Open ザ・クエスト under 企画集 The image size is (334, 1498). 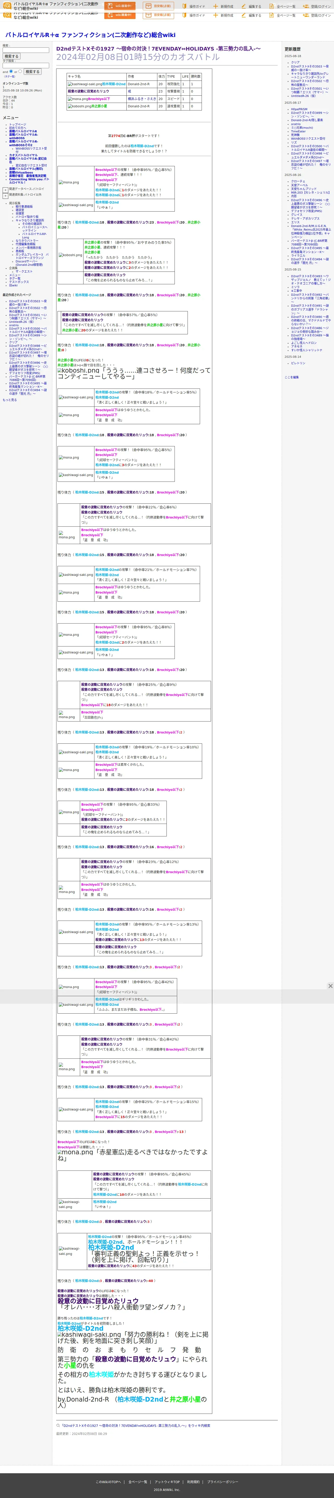[x=24, y=272]
